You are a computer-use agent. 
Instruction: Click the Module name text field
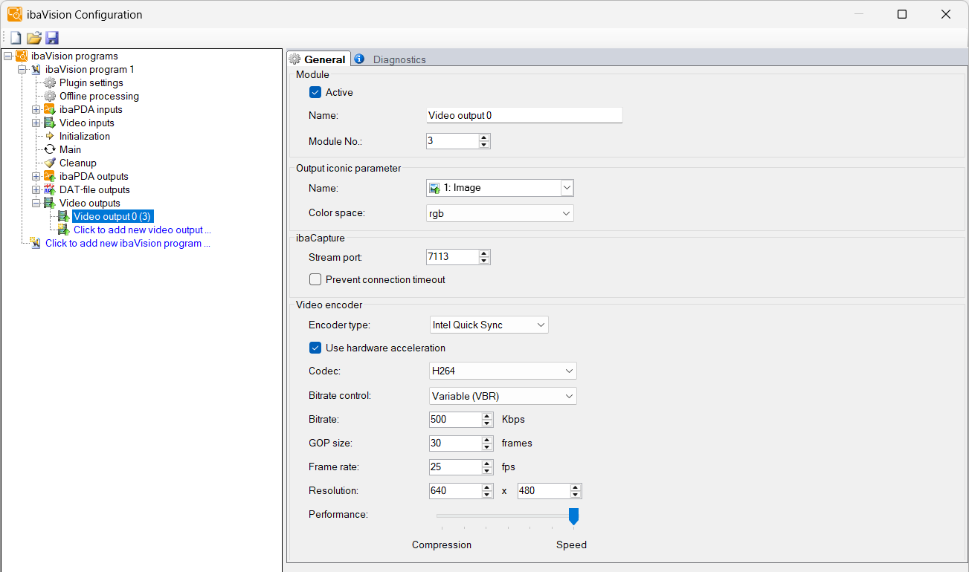[524, 116]
